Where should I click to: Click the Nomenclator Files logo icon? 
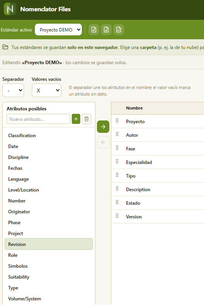(10, 9)
